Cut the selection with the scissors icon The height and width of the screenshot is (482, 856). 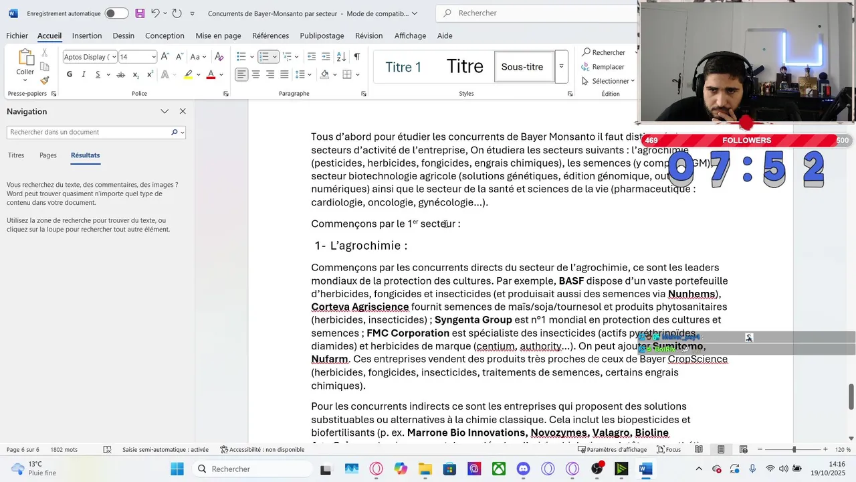45,53
